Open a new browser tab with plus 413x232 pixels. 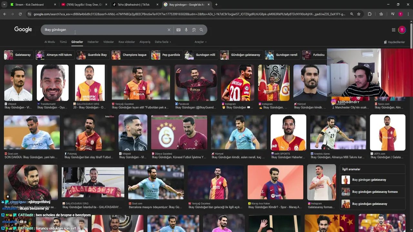(x=216, y=5)
